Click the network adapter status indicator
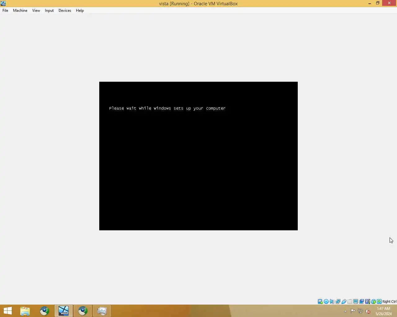The image size is (397, 317). tap(338, 302)
